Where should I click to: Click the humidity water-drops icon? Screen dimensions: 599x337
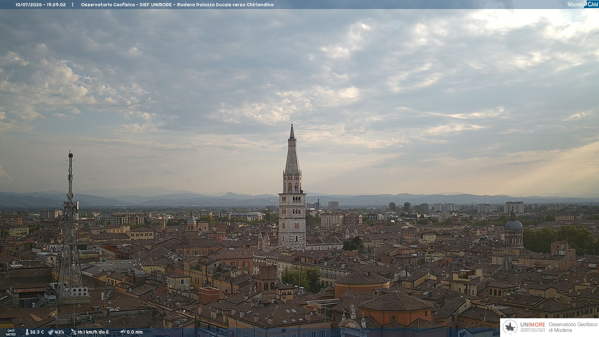click(51, 332)
